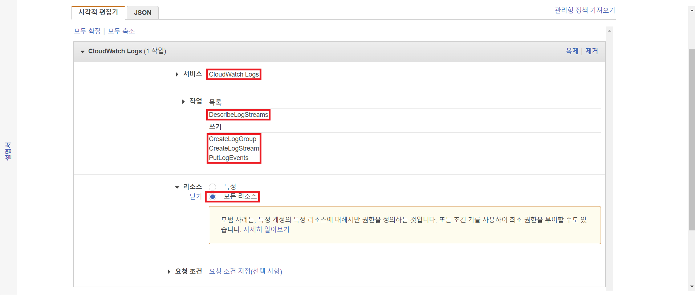The width and height of the screenshot is (695, 295).
Task: Click the CloudWatch Logs service name
Action: tap(234, 74)
